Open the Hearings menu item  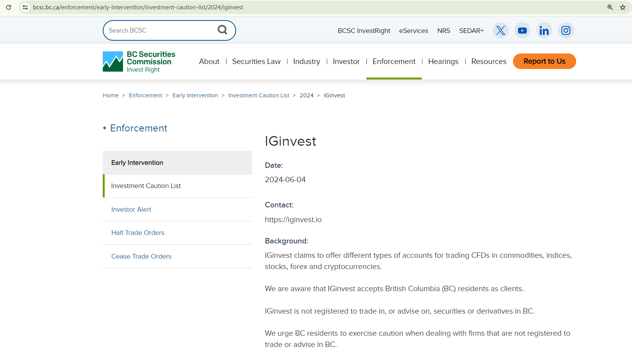[443, 61]
